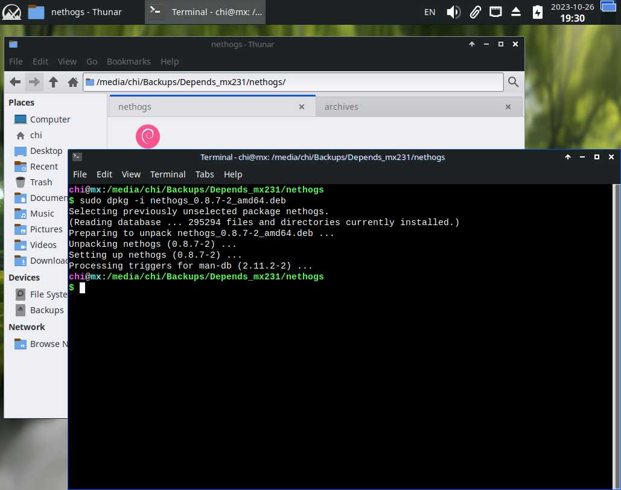This screenshot has height=490, width=621.
Task: Select Videos in Places sidebar
Action: tap(36, 245)
